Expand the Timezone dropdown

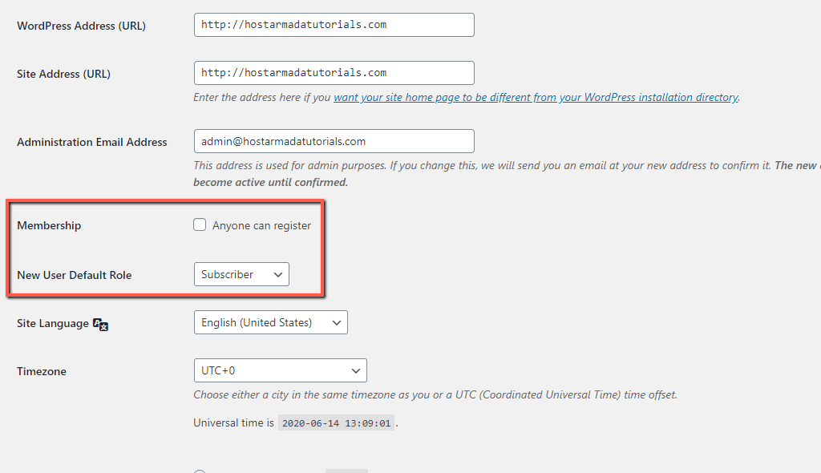coord(280,370)
